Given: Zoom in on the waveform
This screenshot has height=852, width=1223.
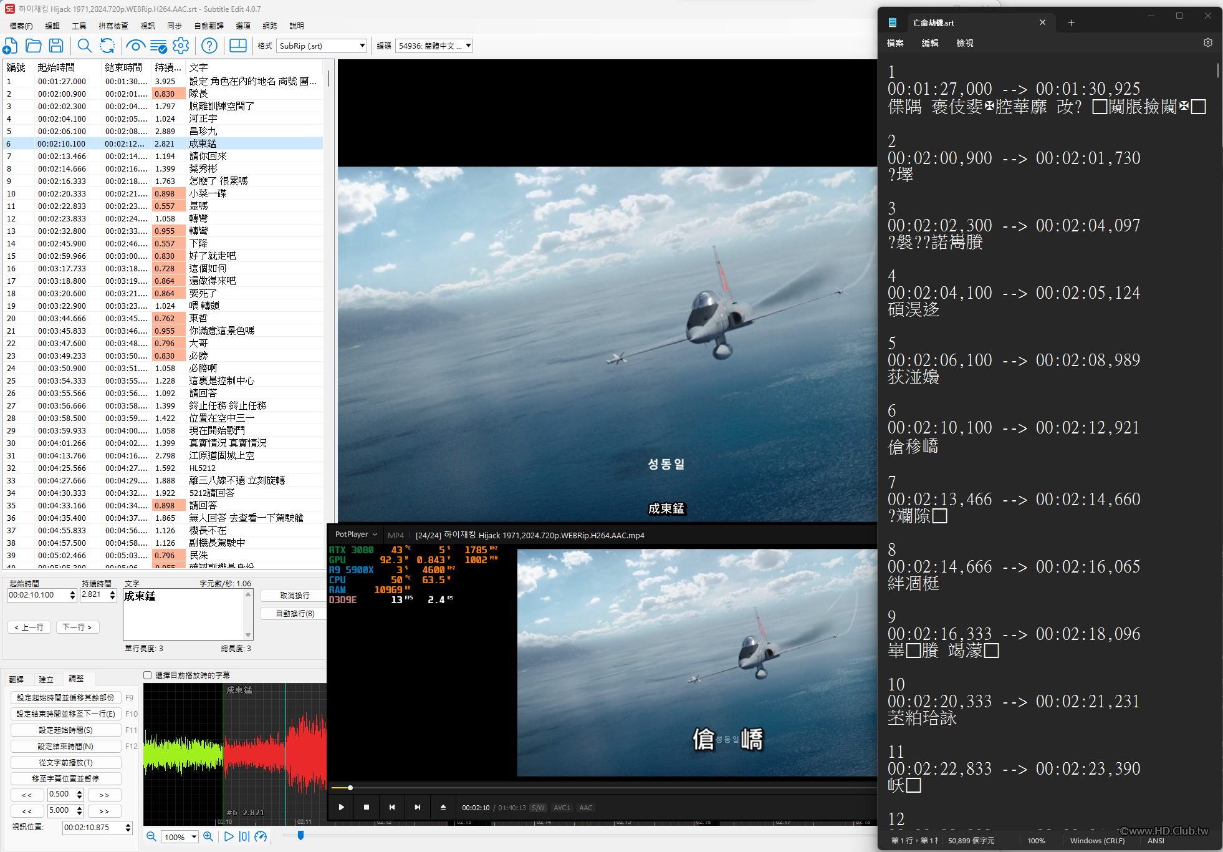Looking at the screenshot, I should pyautogui.click(x=208, y=836).
